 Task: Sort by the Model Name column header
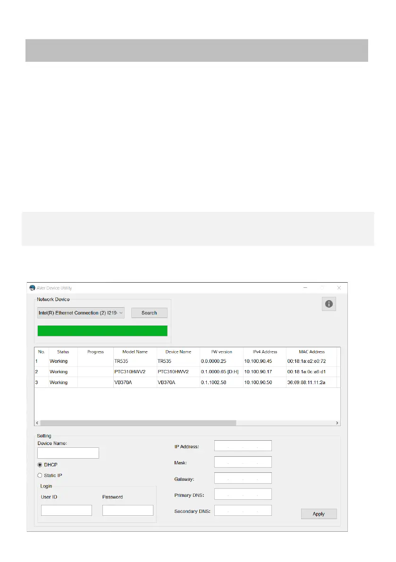135,352
